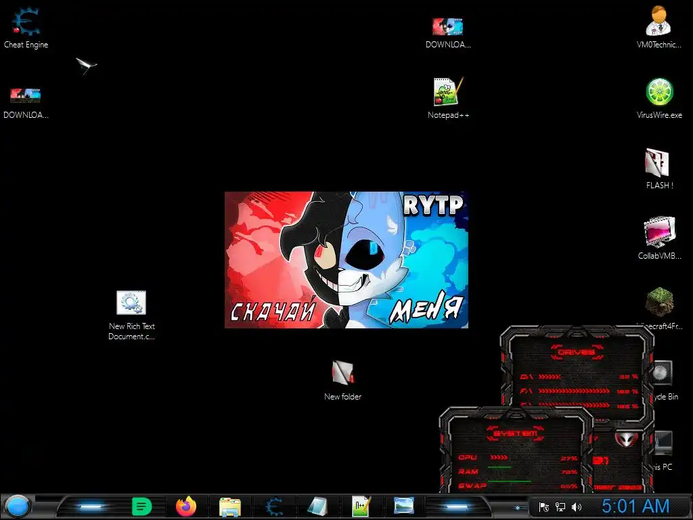Open the This PC desktop icon

pos(663,450)
